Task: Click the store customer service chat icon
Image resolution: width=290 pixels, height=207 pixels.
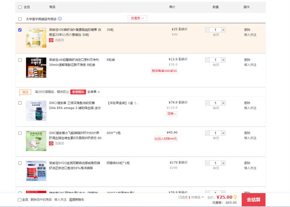Action: (60, 19)
